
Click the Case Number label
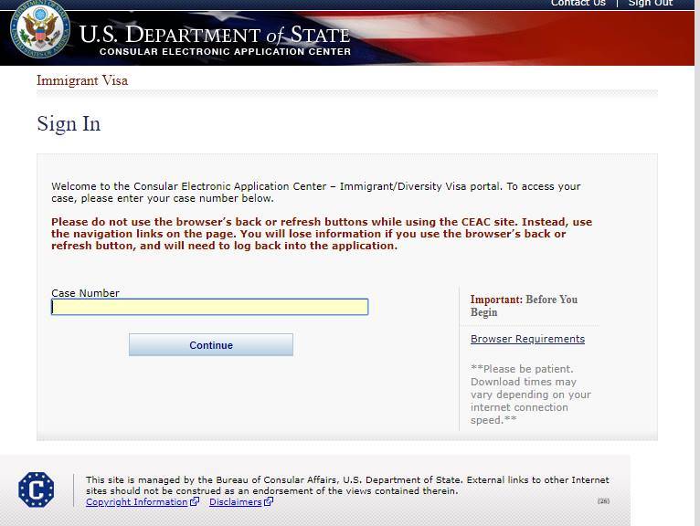click(85, 293)
